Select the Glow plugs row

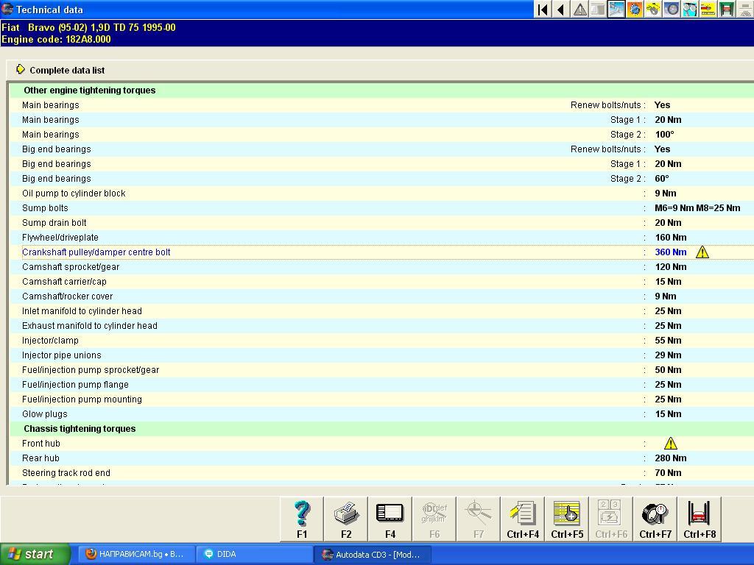(382, 414)
